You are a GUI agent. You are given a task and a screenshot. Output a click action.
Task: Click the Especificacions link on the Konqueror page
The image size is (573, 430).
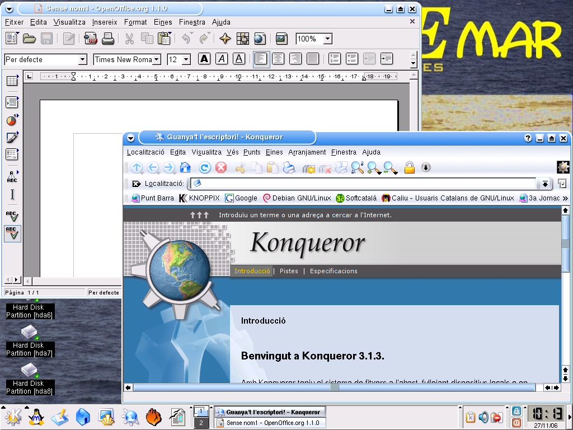pos(334,271)
